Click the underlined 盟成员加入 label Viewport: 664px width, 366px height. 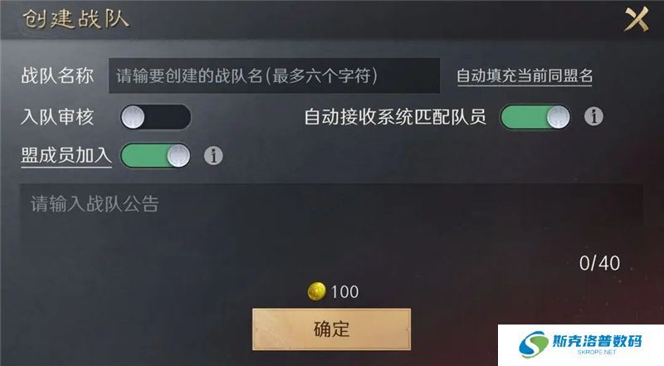coord(66,156)
